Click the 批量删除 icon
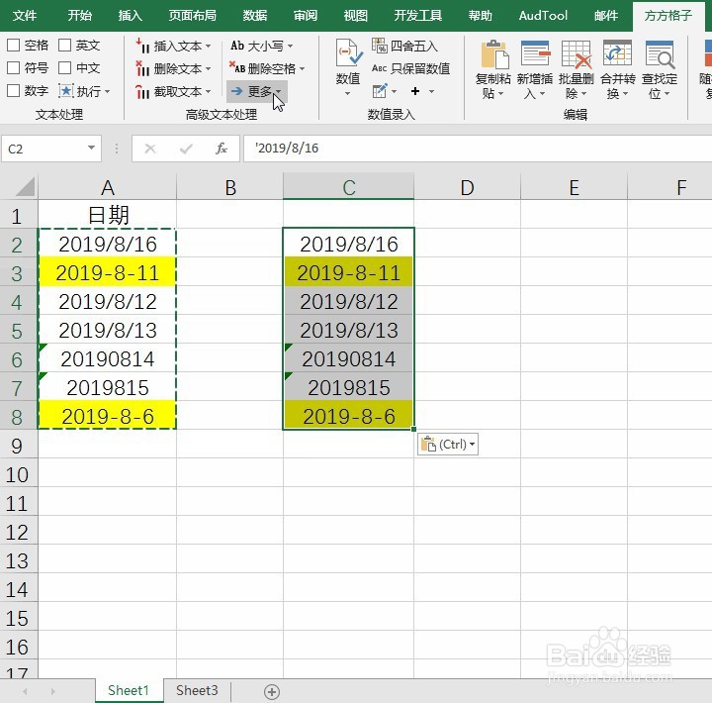This screenshot has height=703, width=712. coord(577,54)
